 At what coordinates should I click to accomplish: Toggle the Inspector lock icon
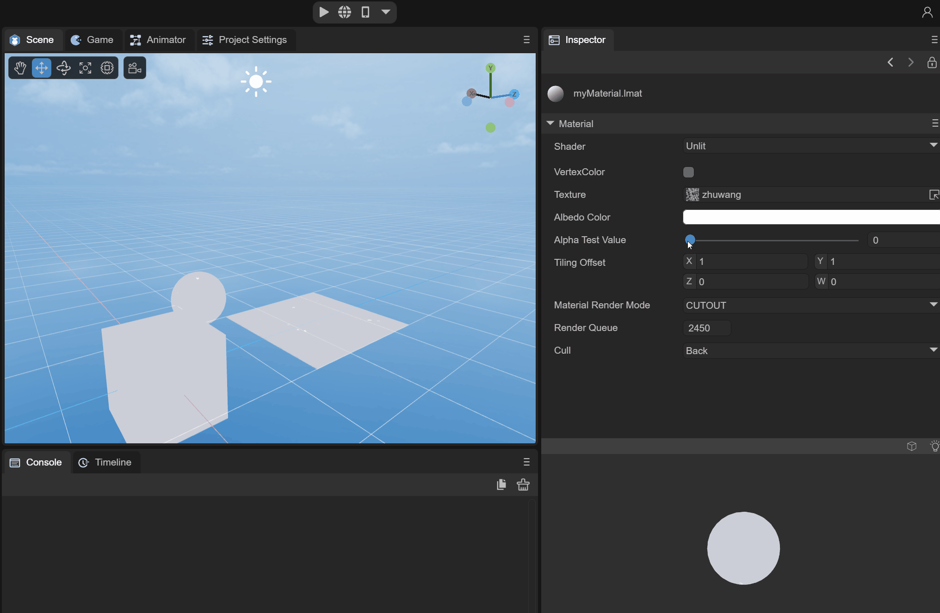tap(932, 62)
